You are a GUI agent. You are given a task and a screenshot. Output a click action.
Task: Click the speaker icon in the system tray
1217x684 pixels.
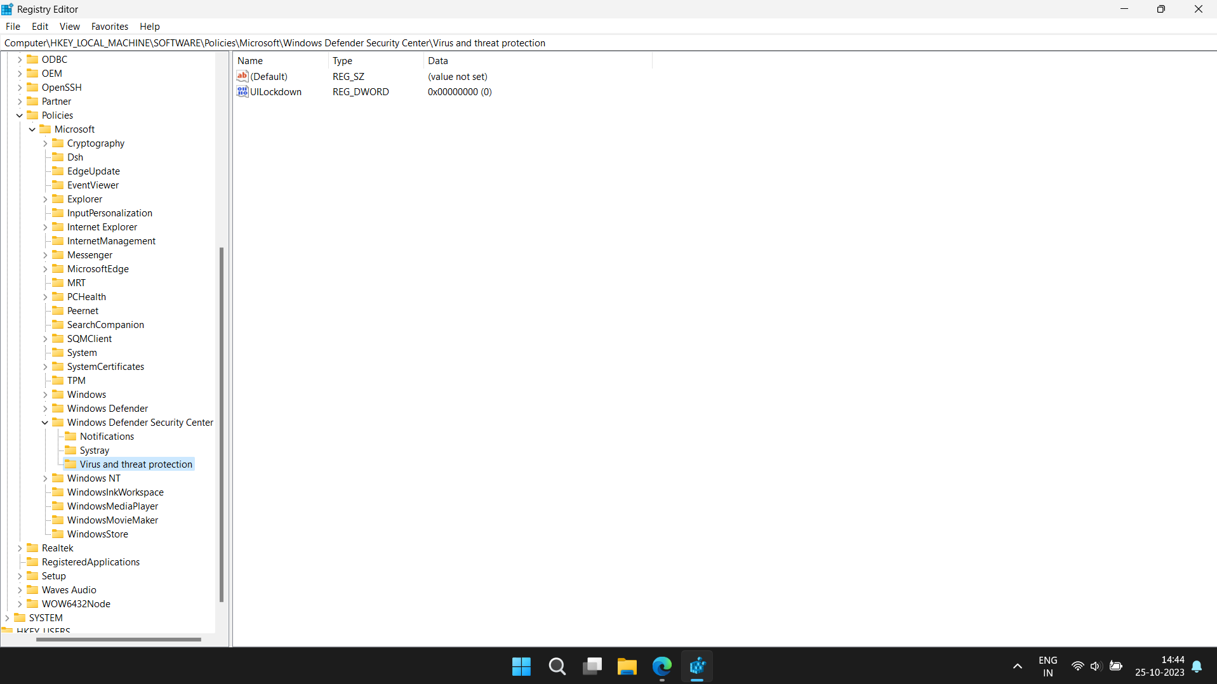1096,666
